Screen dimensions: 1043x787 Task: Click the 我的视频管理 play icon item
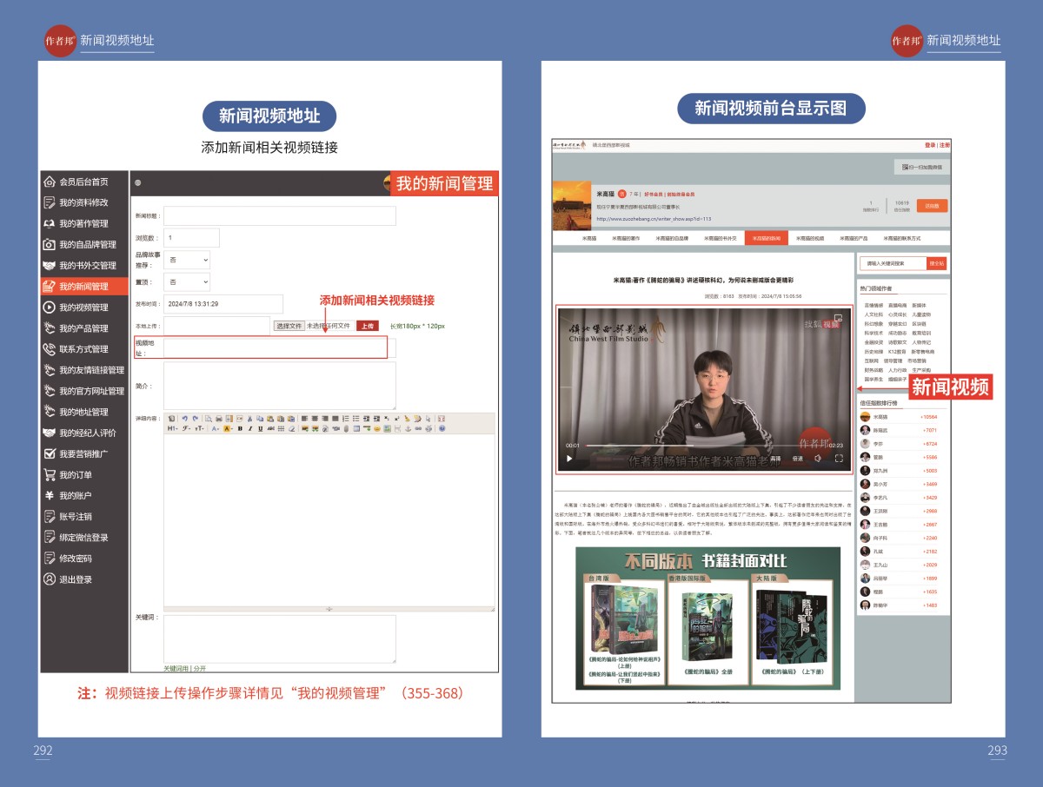[83, 308]
